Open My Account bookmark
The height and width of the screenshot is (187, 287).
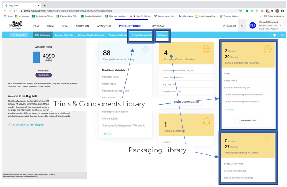(x=22, y=16)
